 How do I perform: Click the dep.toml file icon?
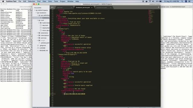tap(41, 25)
